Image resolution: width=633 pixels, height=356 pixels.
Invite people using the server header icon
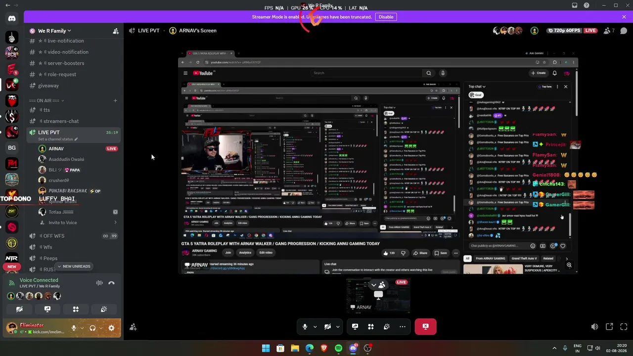point(116,31)
